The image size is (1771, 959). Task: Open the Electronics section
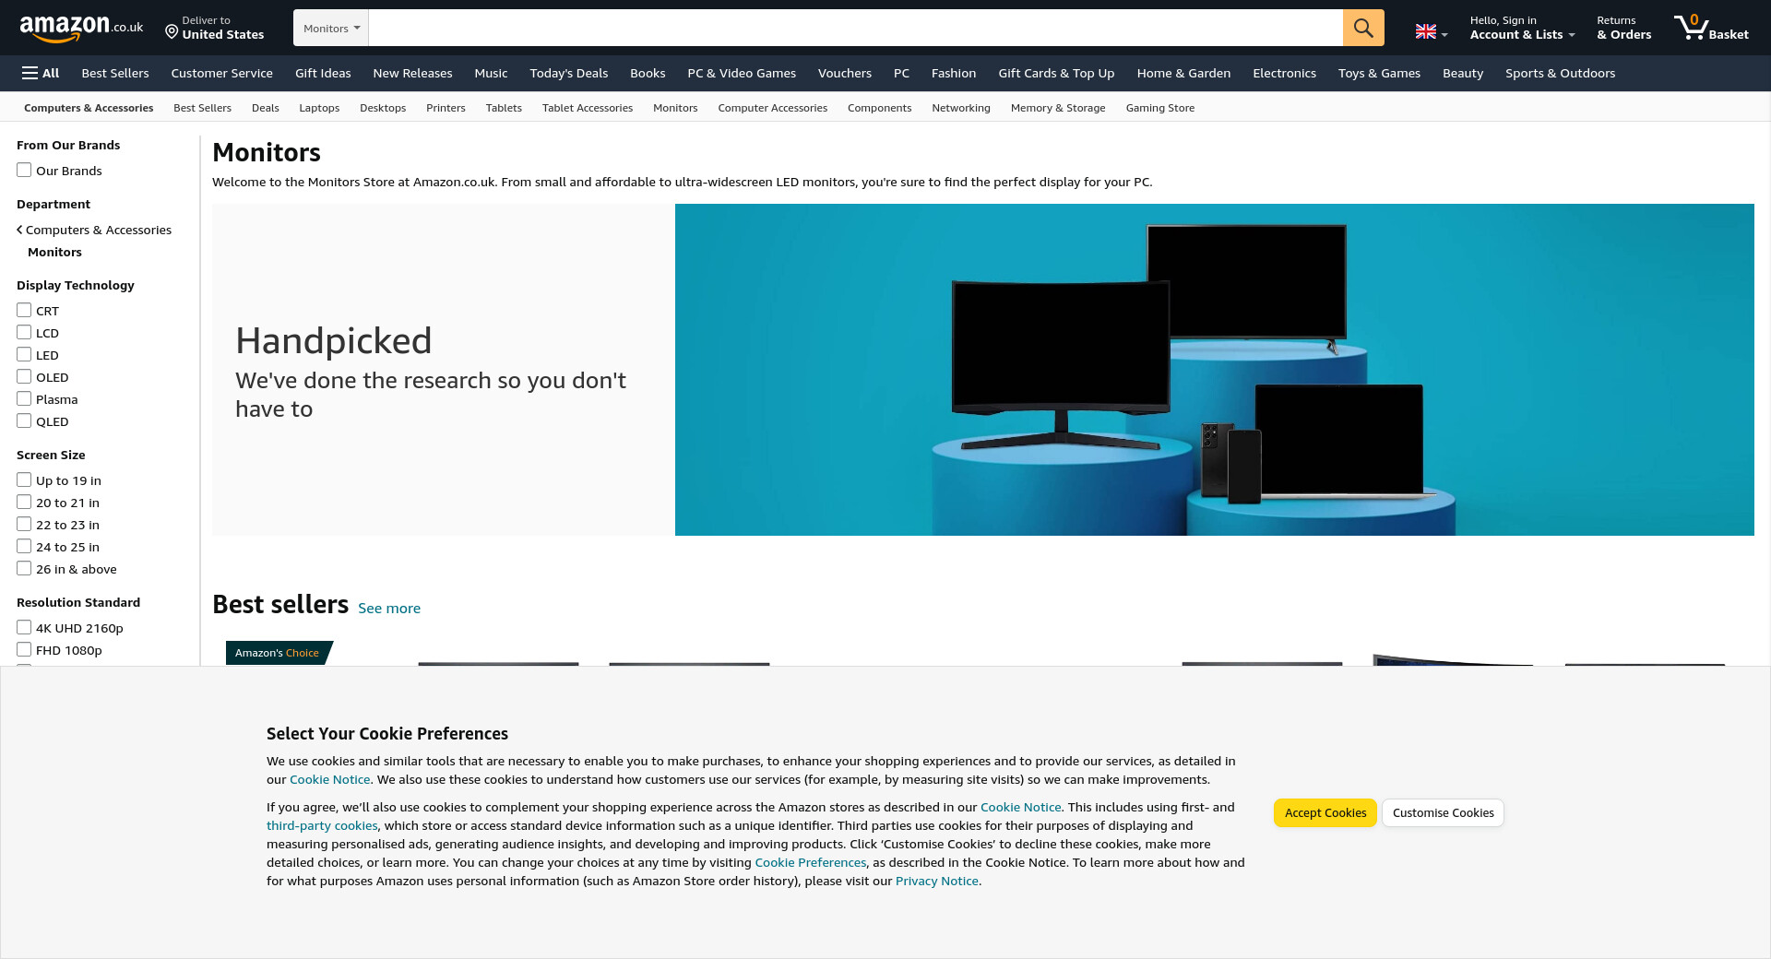(1284, 73)
